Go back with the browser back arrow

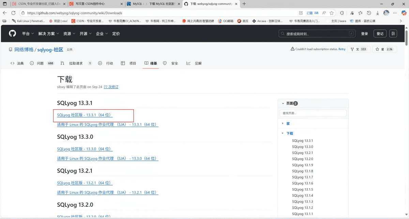pyautogui.click(x=5, y=13)
